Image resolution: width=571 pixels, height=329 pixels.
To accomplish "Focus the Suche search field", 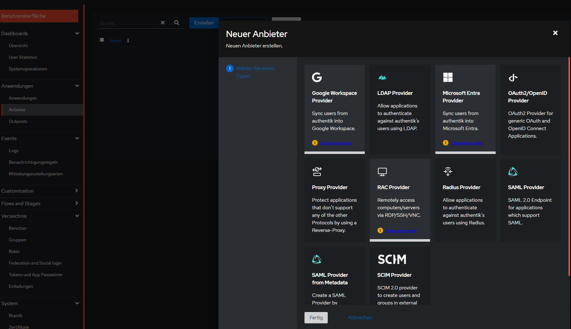I will pyautogui.click(x=127, y=23).
